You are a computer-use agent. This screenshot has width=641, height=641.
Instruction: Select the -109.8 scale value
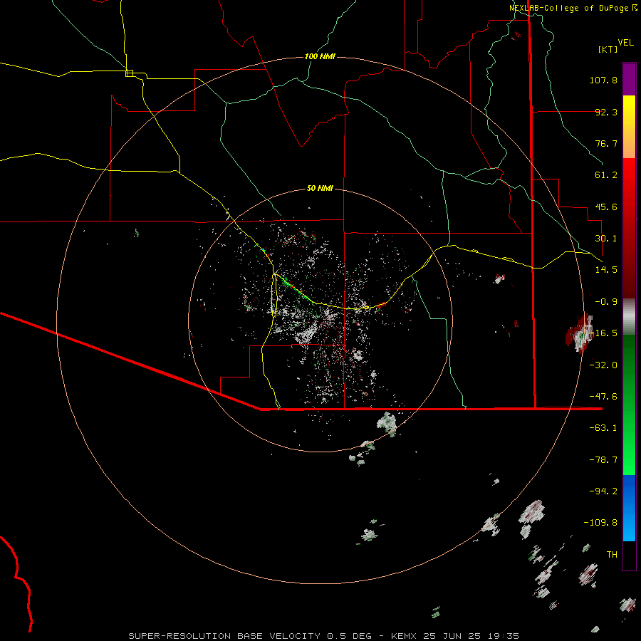600,523
